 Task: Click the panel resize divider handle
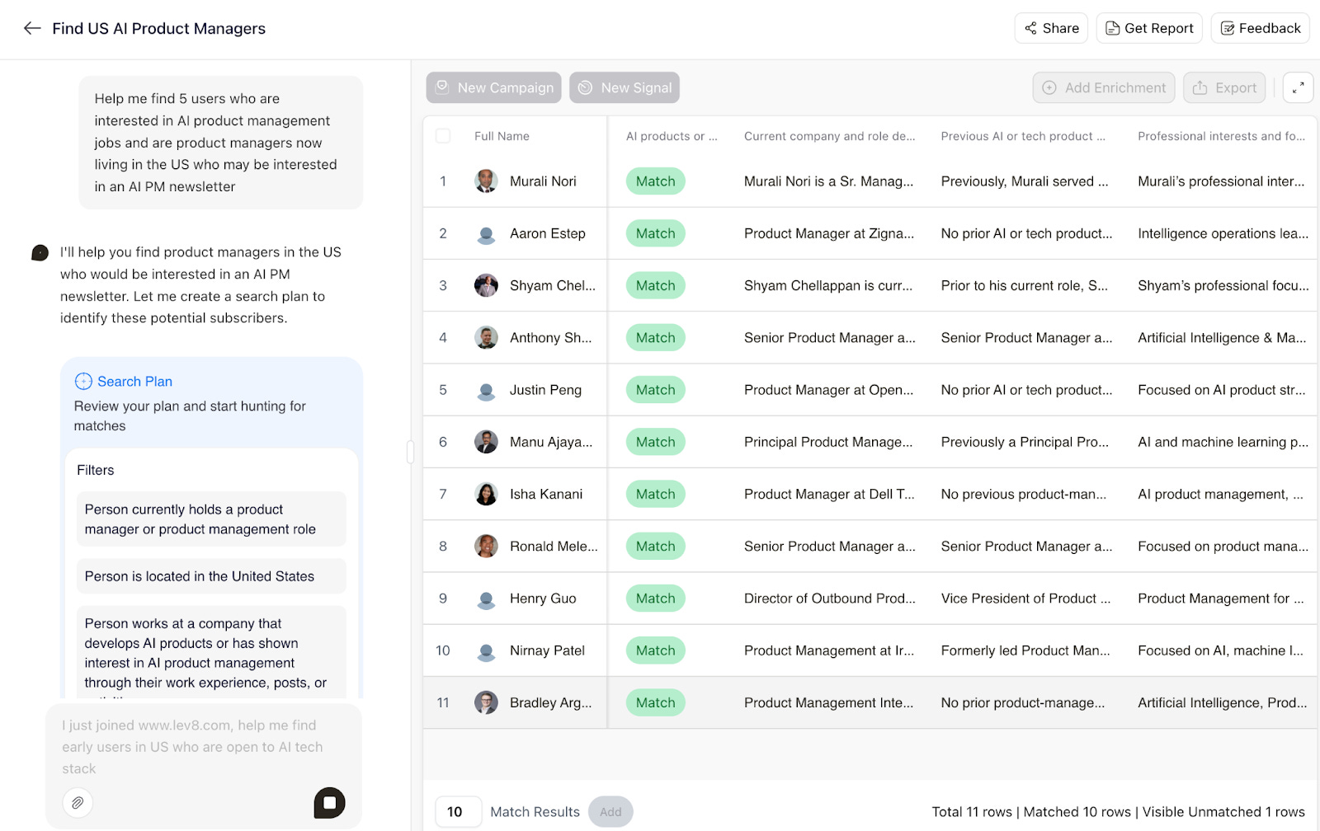tap(410, 452)
